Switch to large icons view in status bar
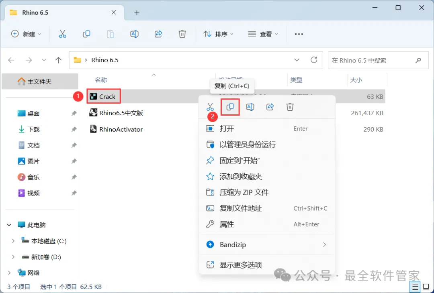The width and height of the screenshot is (434, 293). pyautogui.click(x=426, y=287)
